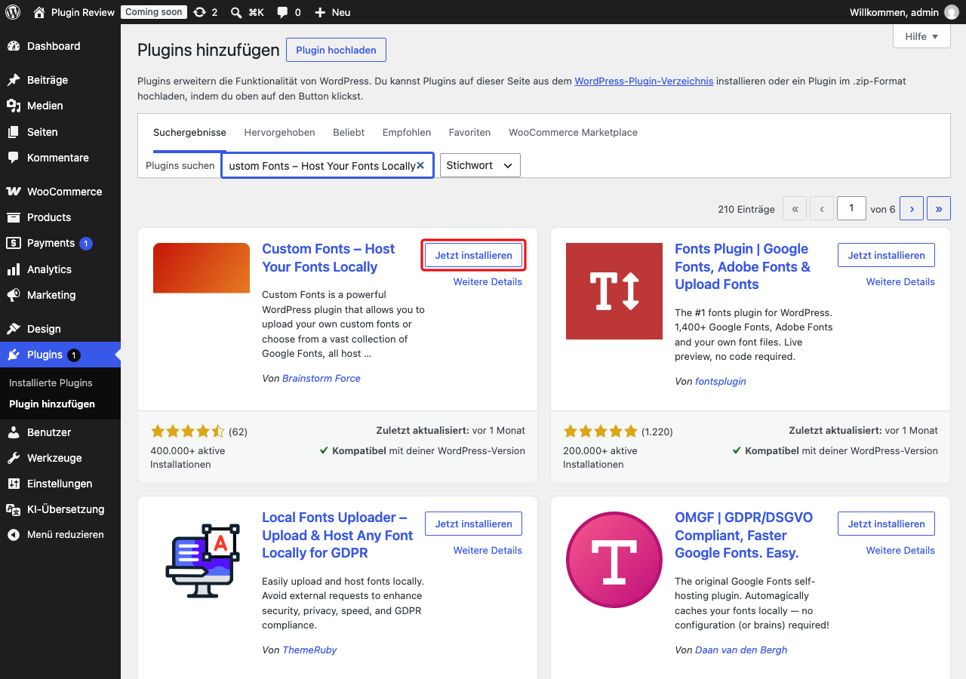Click the WordPress logo icon
This screenshot has height=679, width=966.
pos(13,12)
